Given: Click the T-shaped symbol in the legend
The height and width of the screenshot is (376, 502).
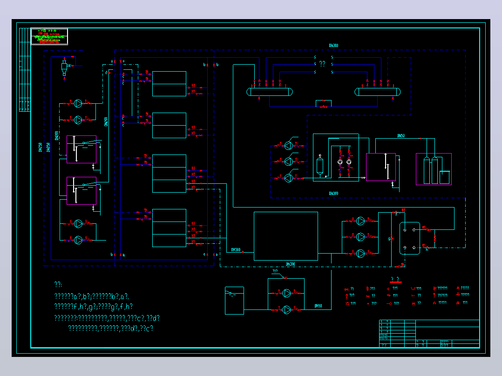Looking at the screenshot, I should pyautogui.click(x=413, y=295).
